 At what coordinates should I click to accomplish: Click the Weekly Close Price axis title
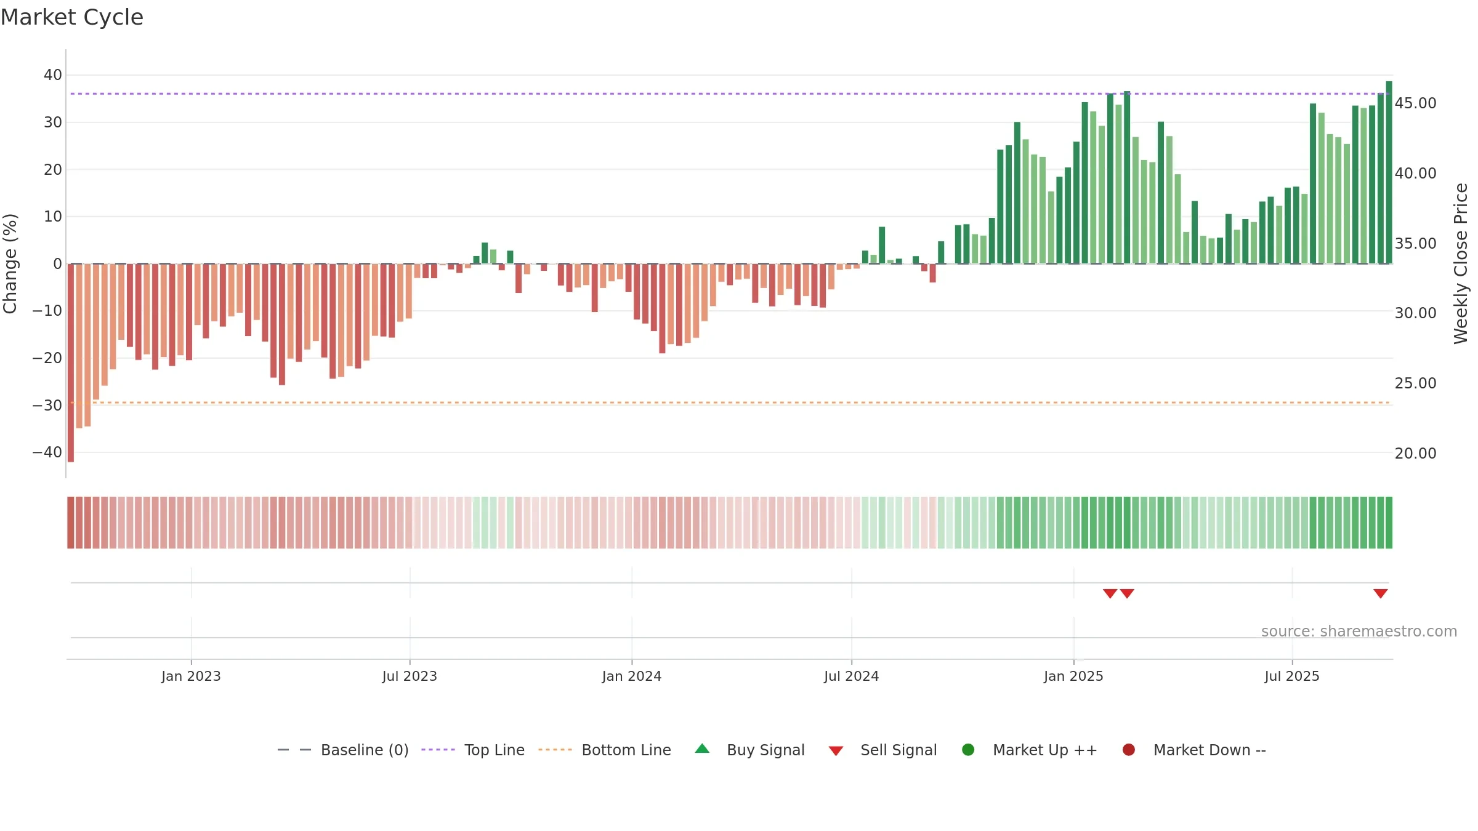point(1461,263)
